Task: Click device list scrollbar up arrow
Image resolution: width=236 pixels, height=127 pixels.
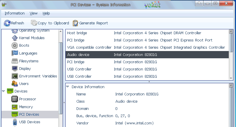Action: click(x=231, y=31)
